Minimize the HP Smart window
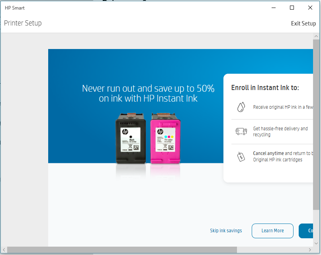 click(274, 8)
